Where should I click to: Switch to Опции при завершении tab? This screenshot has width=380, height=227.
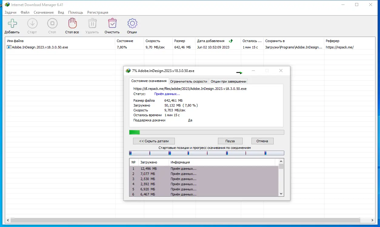click(x=228, y=81)
